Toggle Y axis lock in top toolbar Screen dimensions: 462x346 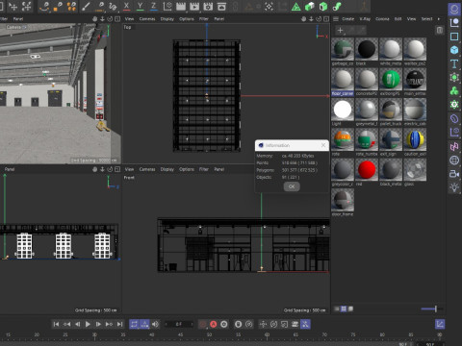(x=141, y=6)
